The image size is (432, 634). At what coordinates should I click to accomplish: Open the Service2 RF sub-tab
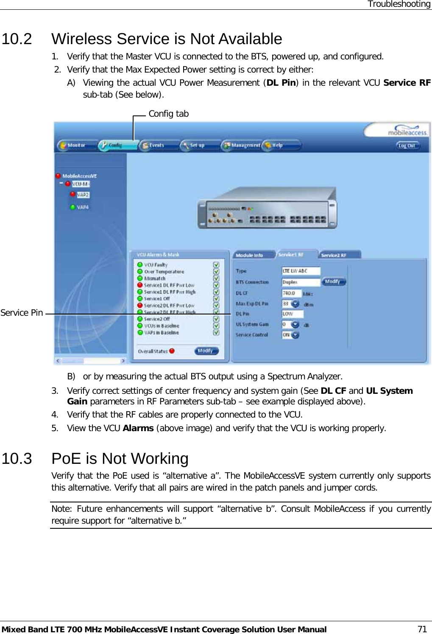click(339, 255)
